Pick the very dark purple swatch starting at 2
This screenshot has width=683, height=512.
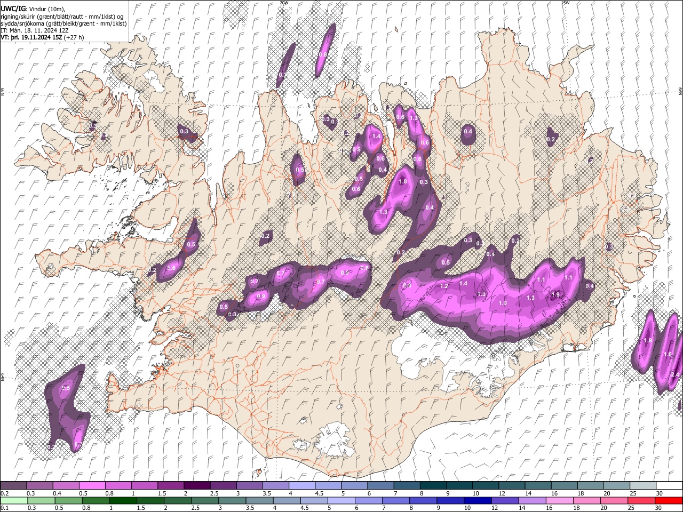(x=196, y=486)
